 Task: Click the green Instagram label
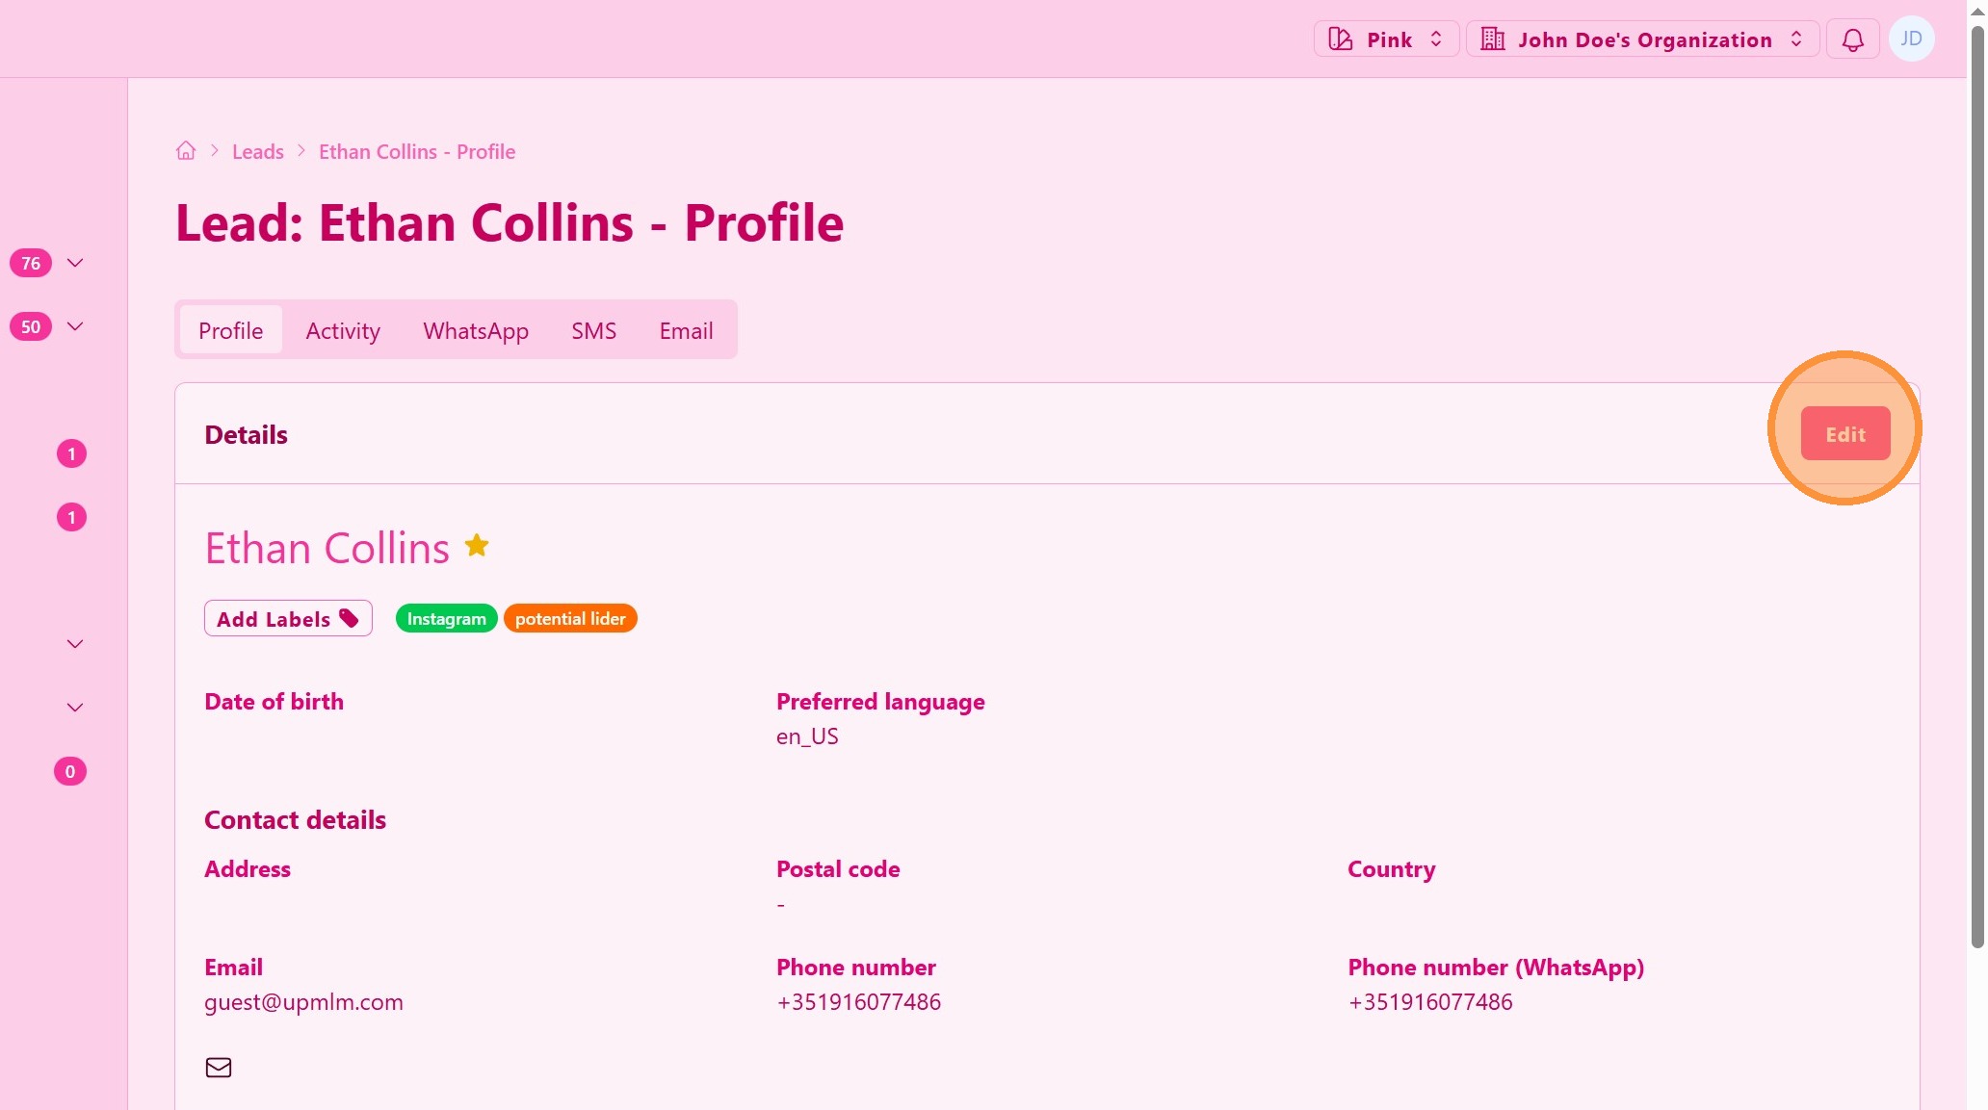click(446, 618)
